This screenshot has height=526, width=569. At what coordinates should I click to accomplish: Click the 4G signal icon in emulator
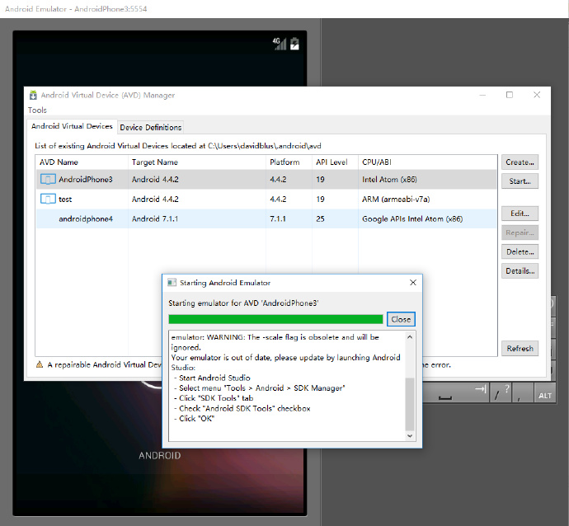coord(280,44)
